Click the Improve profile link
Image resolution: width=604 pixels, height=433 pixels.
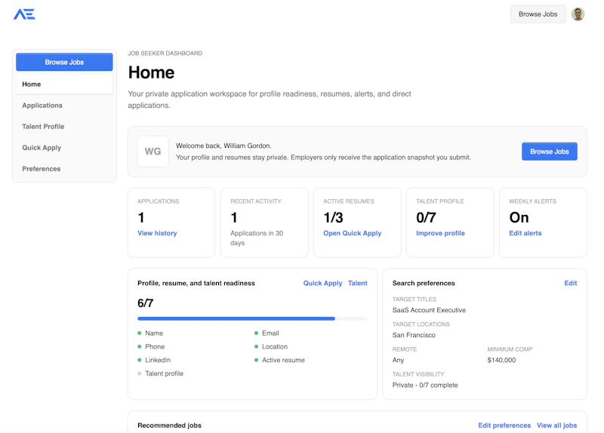click(x=440, y=233)
